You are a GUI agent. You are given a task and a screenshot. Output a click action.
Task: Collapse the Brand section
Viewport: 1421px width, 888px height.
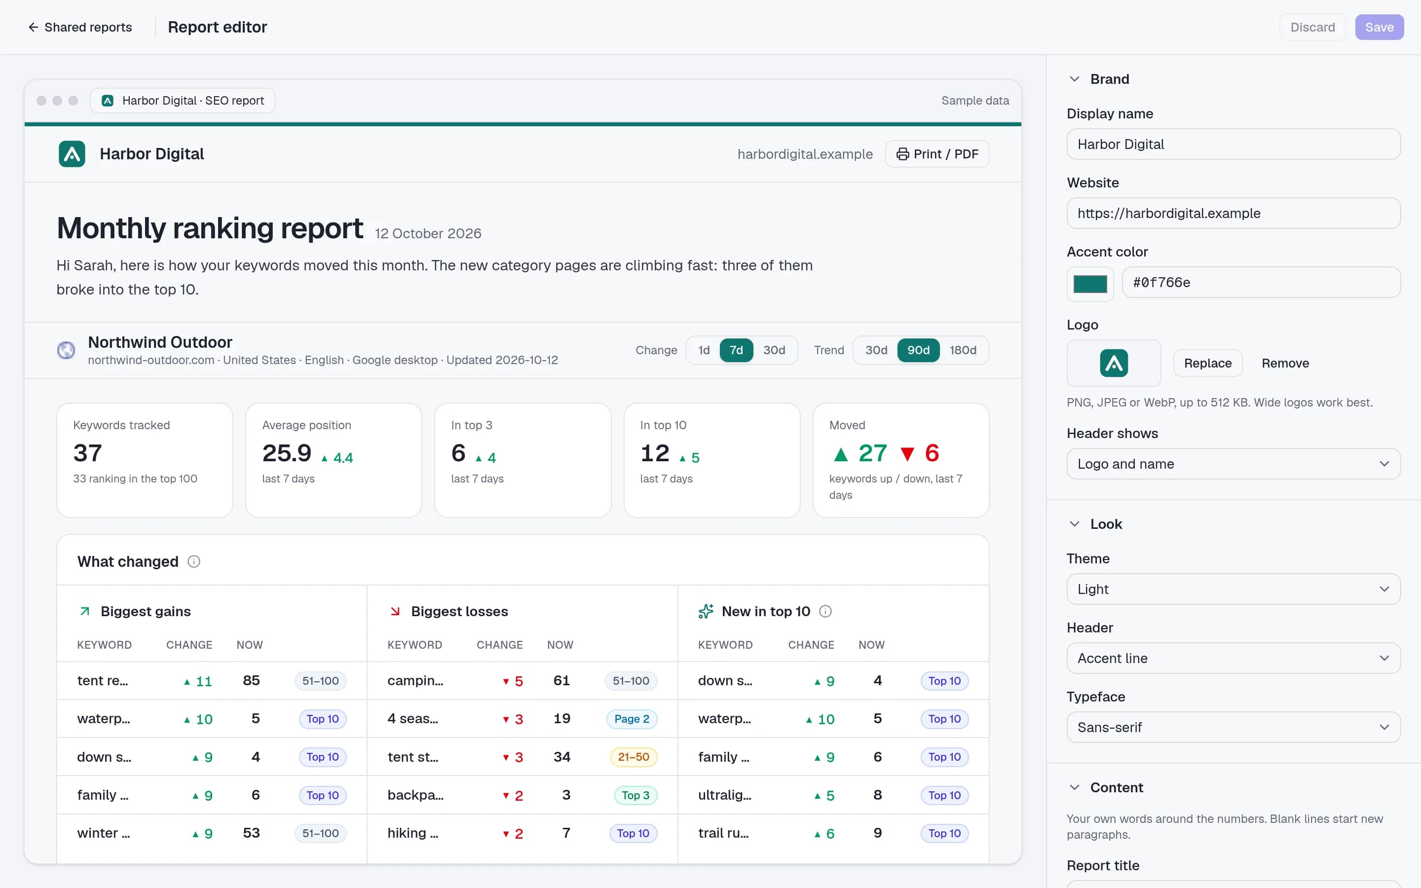coord(1075,79)
